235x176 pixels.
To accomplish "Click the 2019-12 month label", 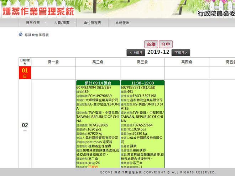I will pyautogui.click(x=158, y=52).
